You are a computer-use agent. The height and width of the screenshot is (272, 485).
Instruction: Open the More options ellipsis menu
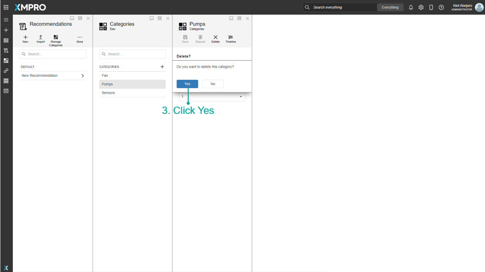(x=80, y=38)
